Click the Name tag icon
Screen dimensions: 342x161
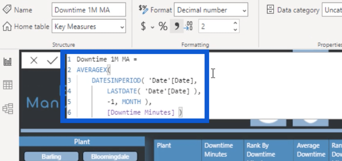pos(7,10)
